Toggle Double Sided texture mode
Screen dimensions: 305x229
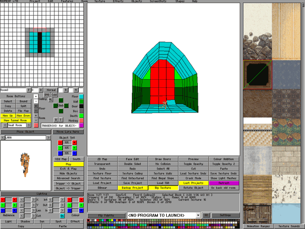pos(133,163)
